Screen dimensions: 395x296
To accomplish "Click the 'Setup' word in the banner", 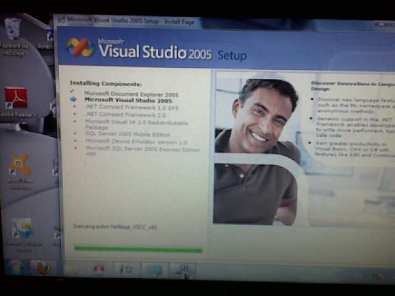I will point(232,55).
